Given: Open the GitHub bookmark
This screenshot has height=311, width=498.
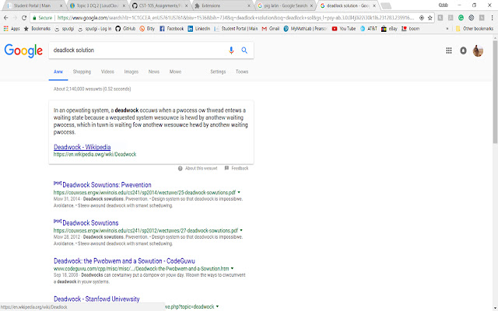Looking at the screenshot, I should [x=125, y=29].
